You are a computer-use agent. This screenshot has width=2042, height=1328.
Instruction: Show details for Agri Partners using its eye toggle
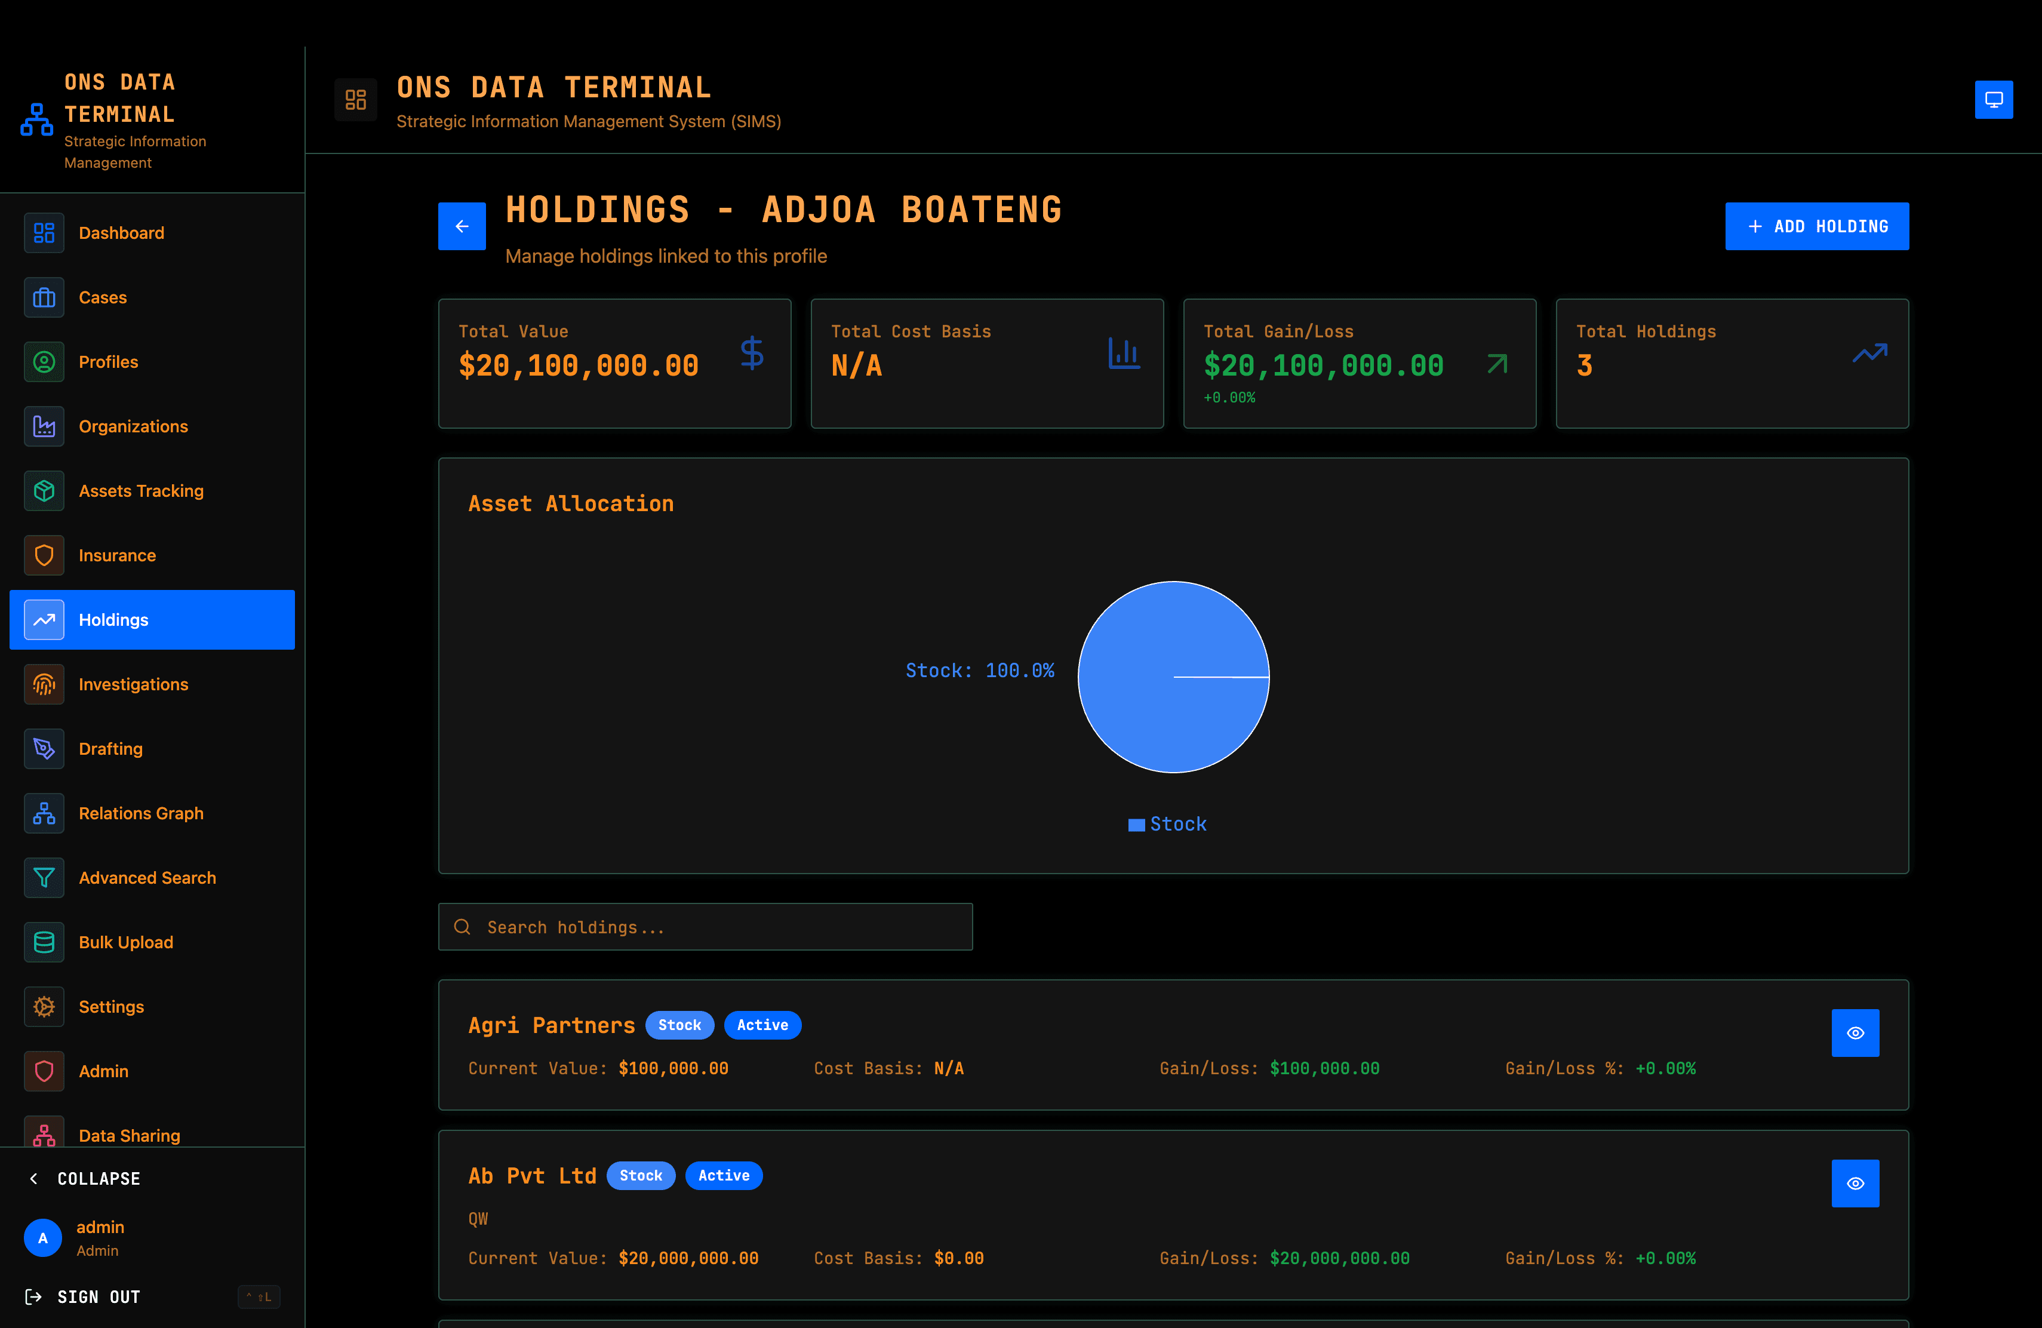(1855, 1033)
